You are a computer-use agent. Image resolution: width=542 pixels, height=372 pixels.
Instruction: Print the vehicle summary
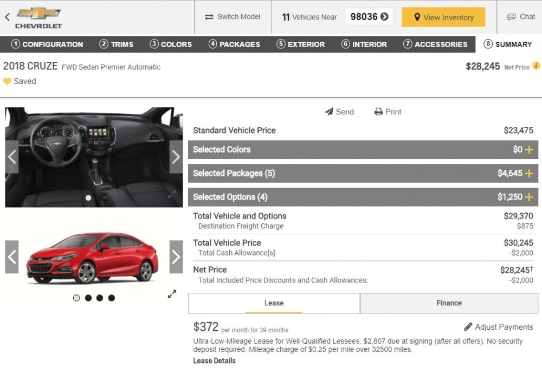388,112
